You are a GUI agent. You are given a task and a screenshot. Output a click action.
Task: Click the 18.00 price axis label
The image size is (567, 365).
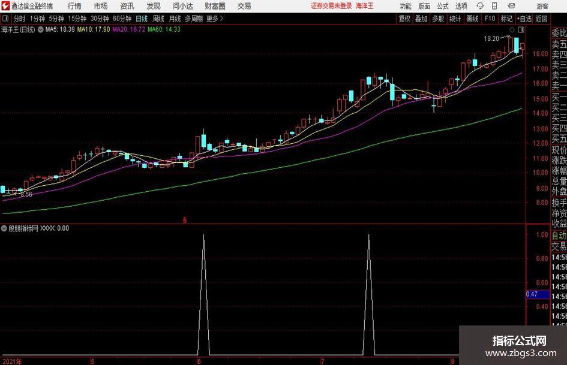(x=540, y=54)
